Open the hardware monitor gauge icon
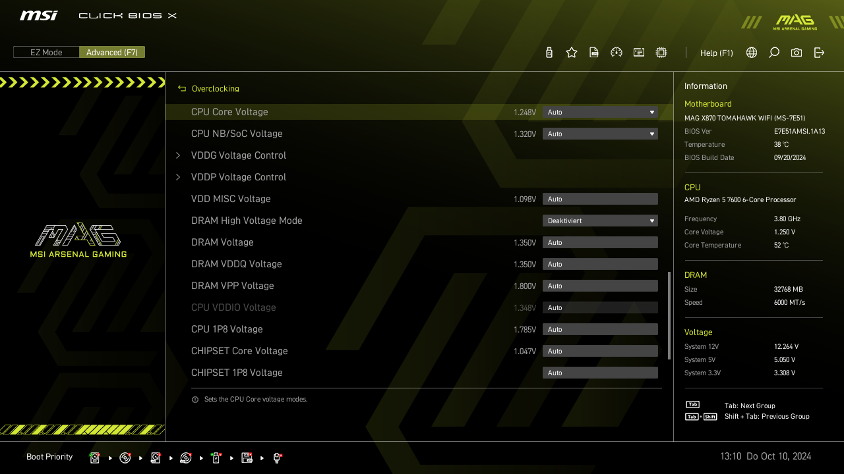 click(x=617, y=53)
